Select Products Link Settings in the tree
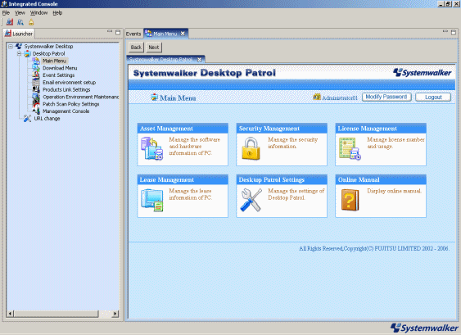The image size is (461, 335). tap(66, 89)
